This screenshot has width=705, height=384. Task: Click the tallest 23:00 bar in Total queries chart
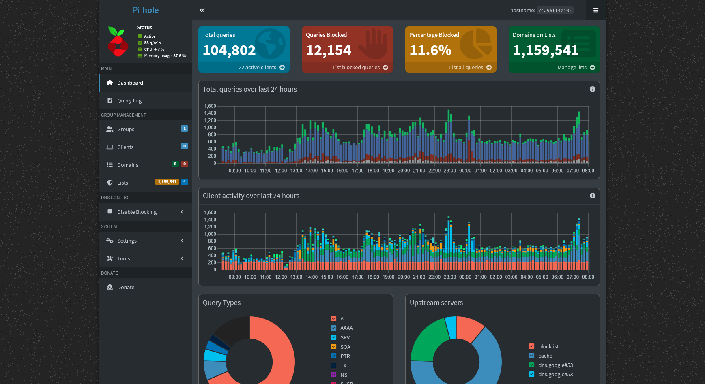[448, 136]
